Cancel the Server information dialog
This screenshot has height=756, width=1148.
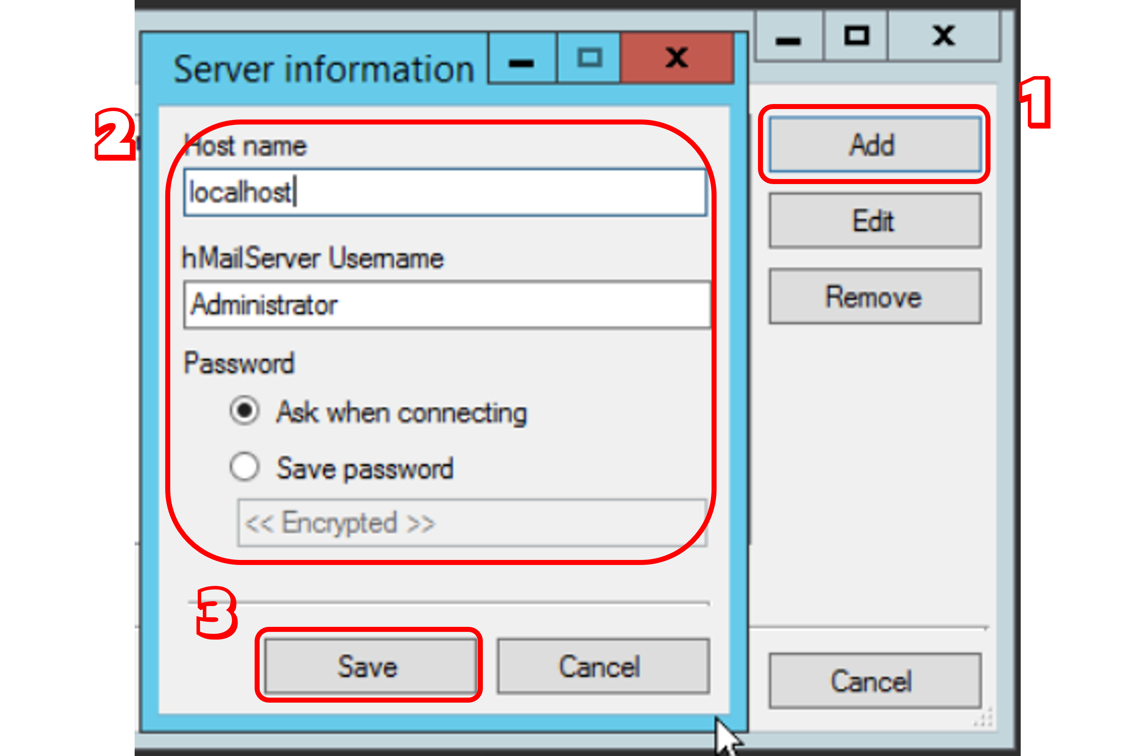point(603,666)
